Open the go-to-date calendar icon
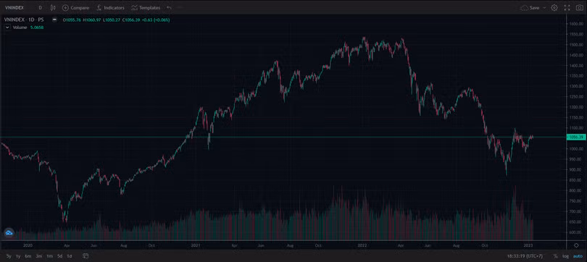The height and width of the screenshot is (262, 587). 86,256
